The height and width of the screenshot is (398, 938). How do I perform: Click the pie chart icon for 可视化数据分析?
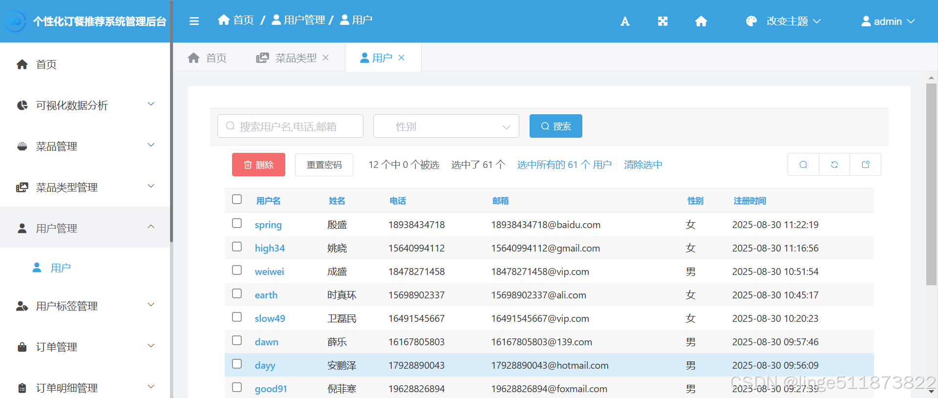click(x=22, y=105)
